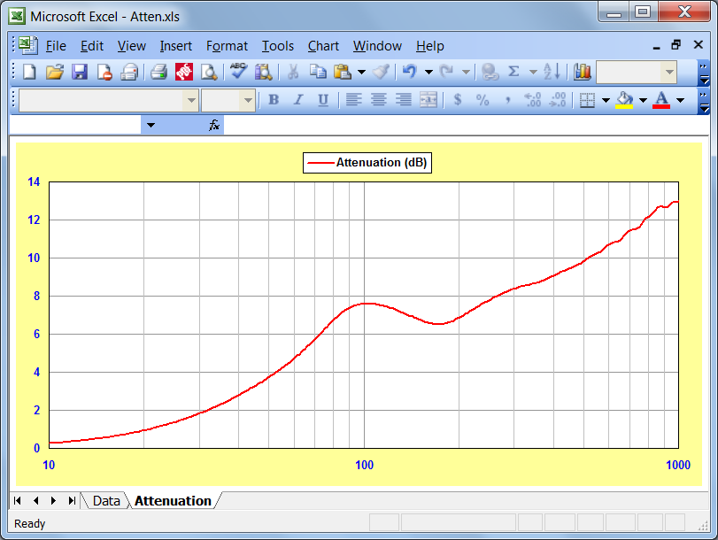Click the New workbook icon
This screenshot has width=718, height=540.
[29, 72]
